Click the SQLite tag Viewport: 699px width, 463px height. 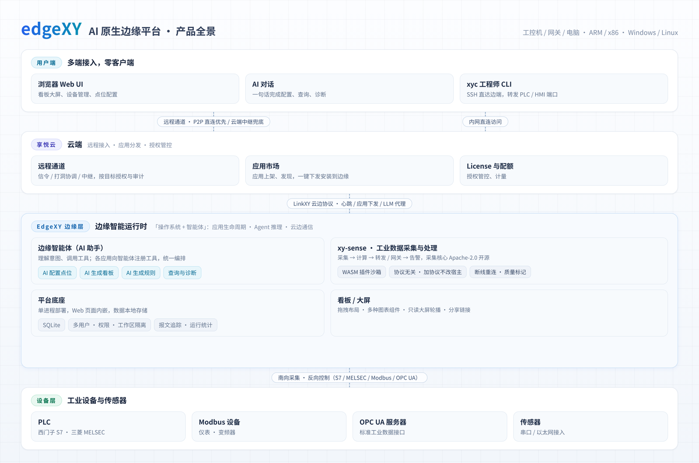point(51,325)
